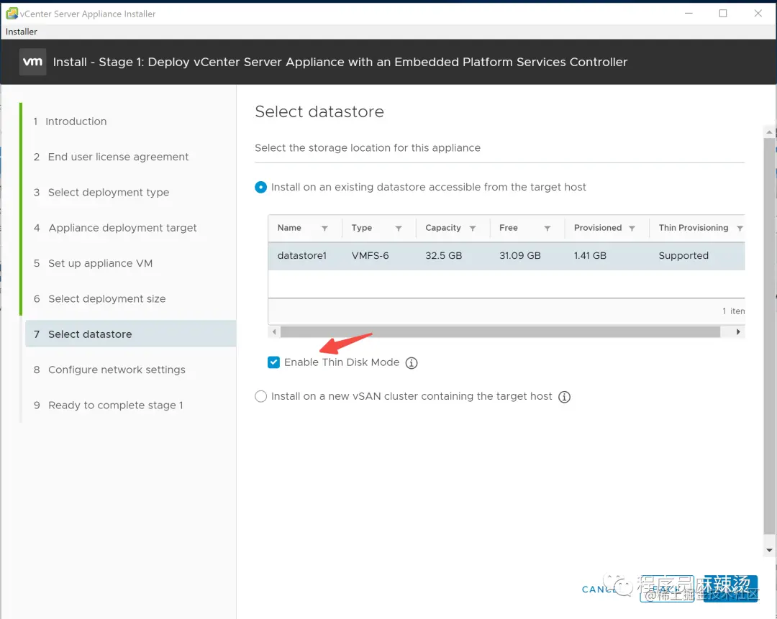Click the Select datastore heading
This screenshot has width=777, height=619.
click(x=319, y=112)
